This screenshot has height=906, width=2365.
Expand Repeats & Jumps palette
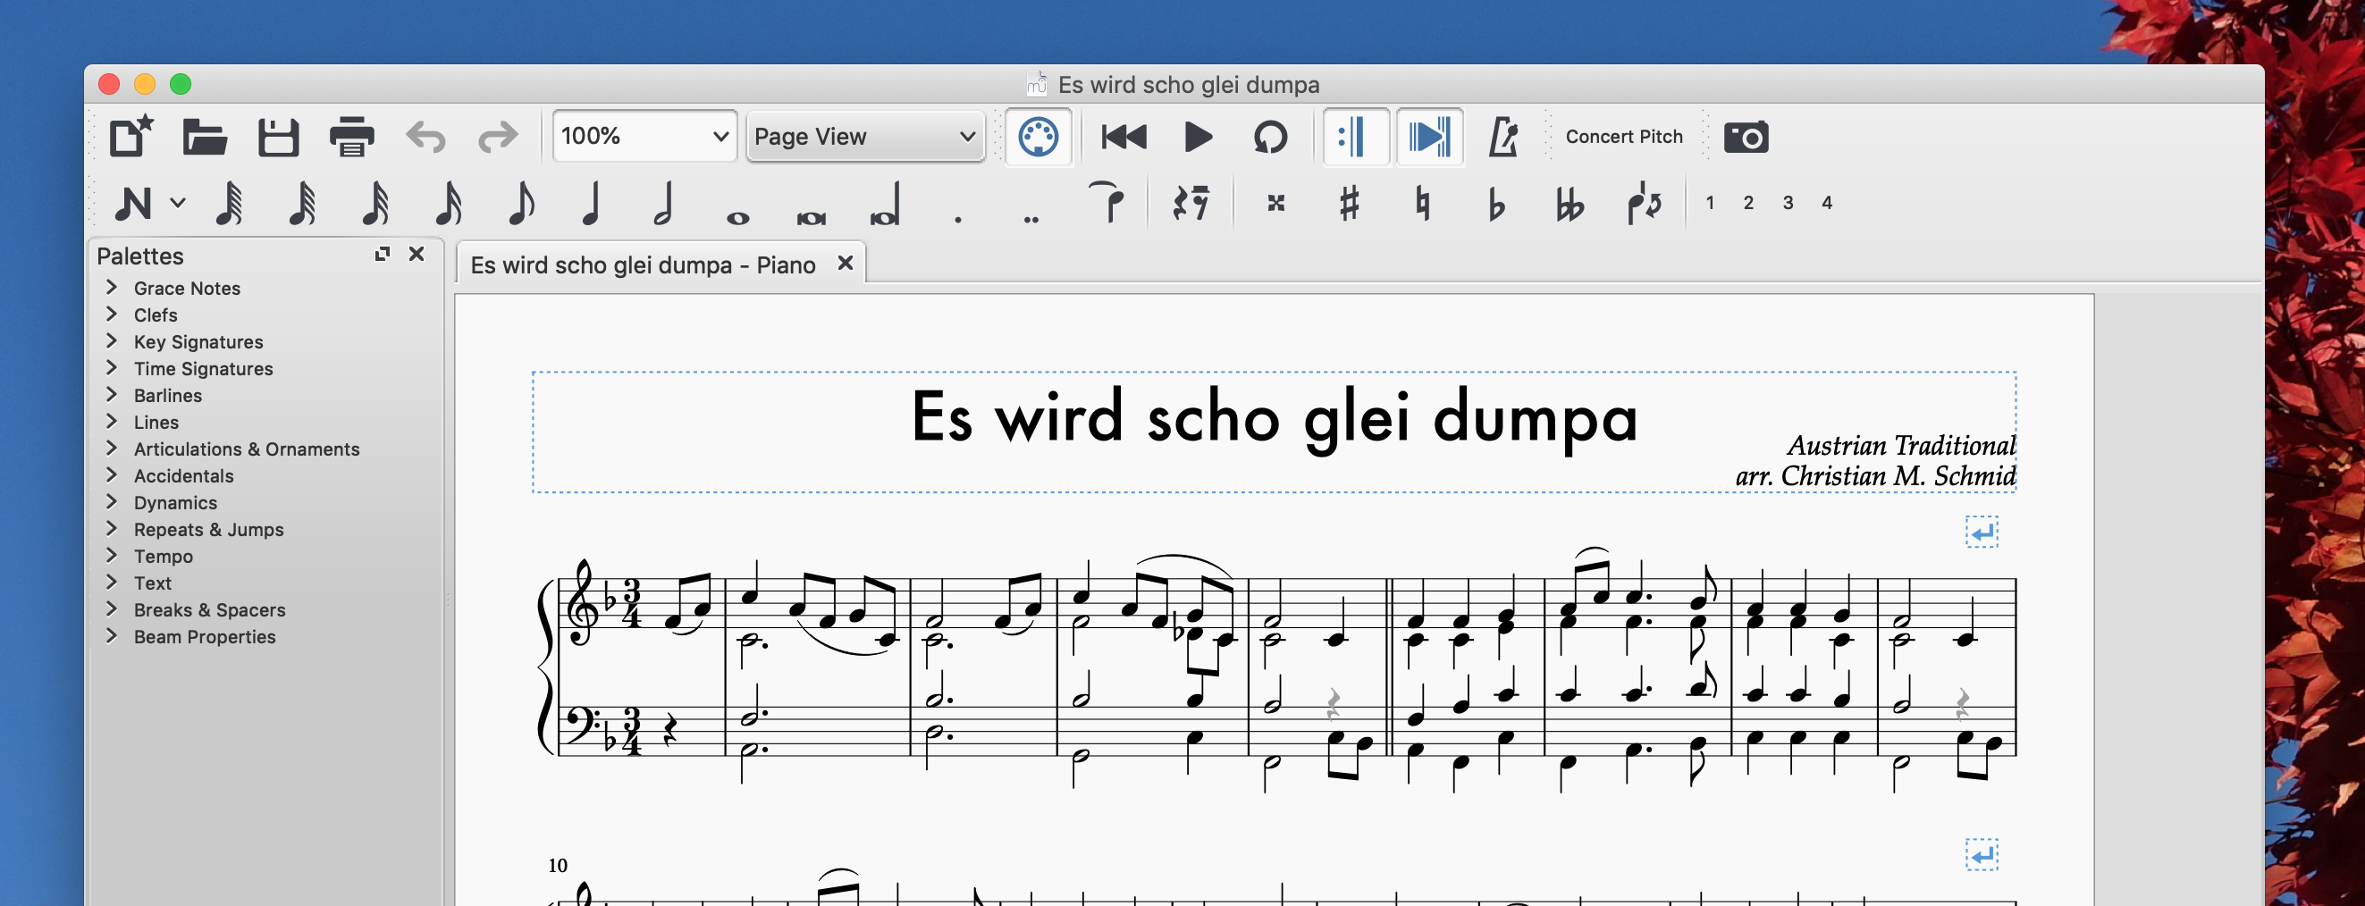coord(112,529)
